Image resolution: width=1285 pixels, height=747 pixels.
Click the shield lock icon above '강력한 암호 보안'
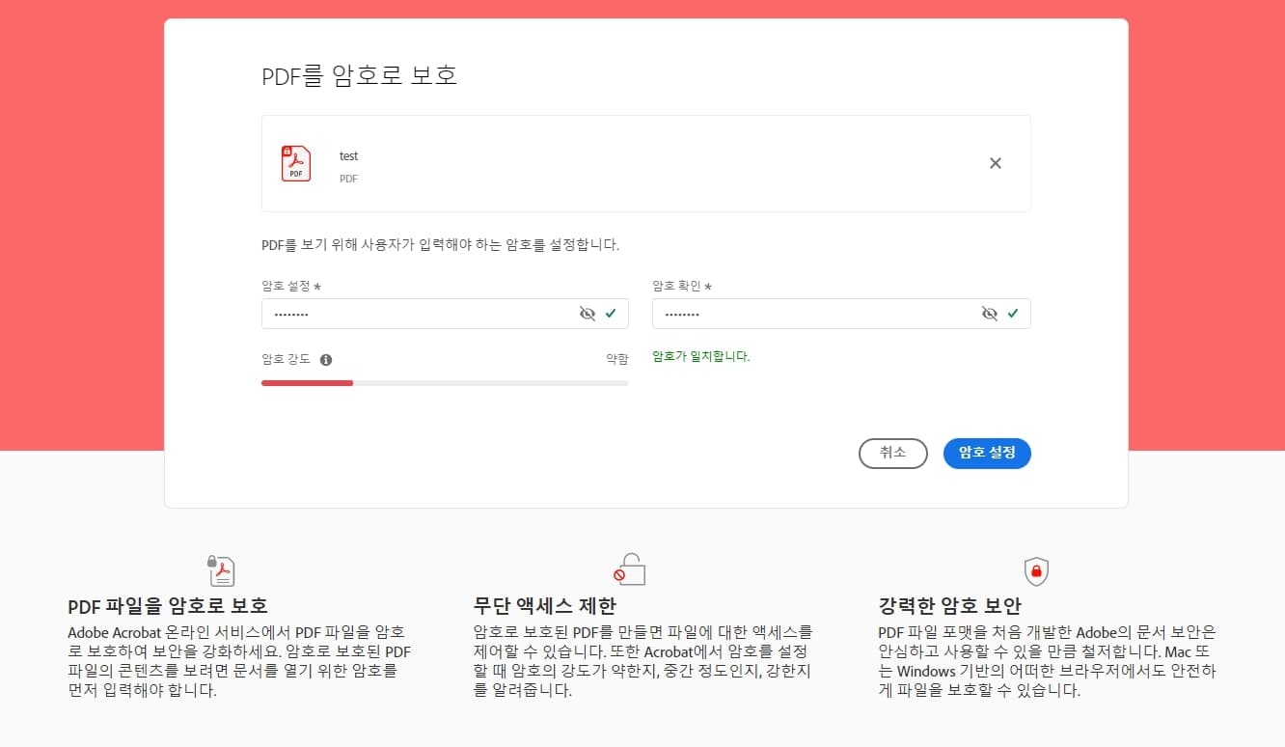point(1035,570)
